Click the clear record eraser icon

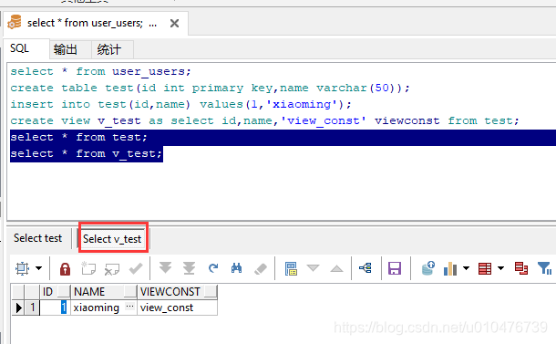point(261,269)
